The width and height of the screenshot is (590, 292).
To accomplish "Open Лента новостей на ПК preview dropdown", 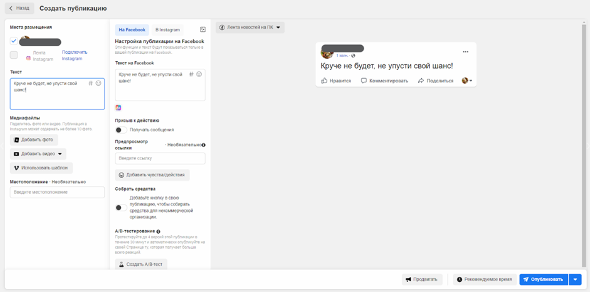I will coord(250,28).
